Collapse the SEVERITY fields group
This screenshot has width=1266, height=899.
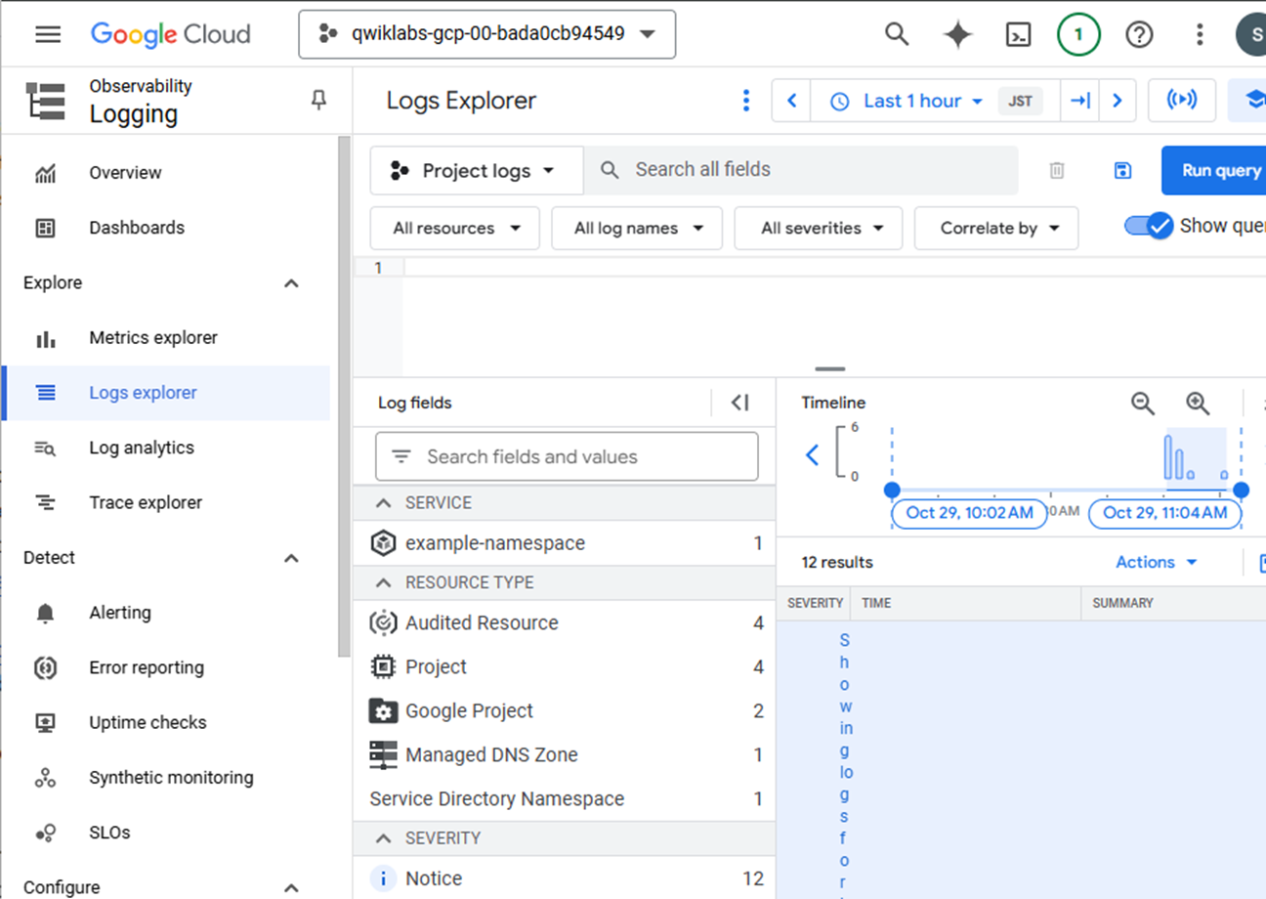tap(386, 838)
